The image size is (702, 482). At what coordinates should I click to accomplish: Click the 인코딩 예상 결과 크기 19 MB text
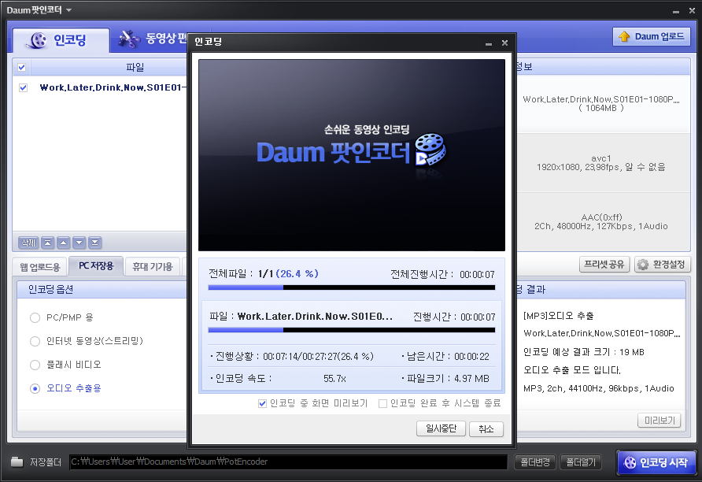(584, 352)
